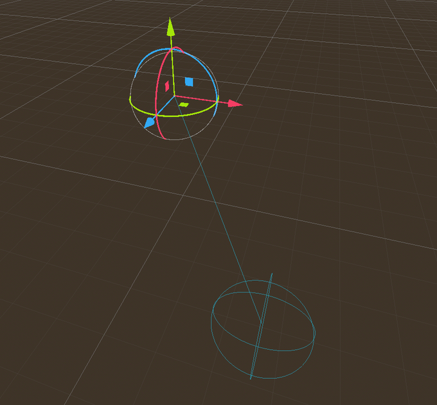Select the green square plane handle
Viewport: 437px width, 405px height.
pyautogui.click(x=184, y=105)
